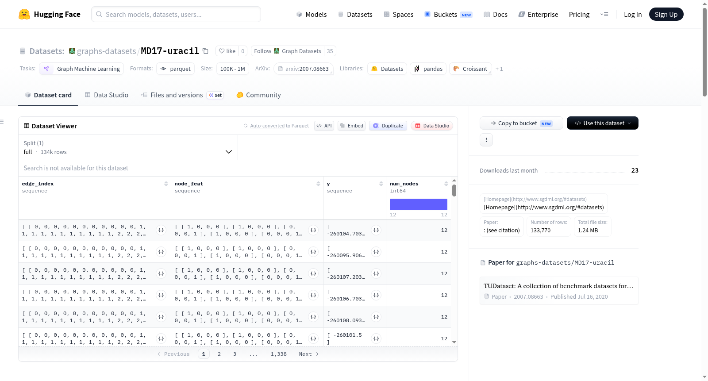Like the dataset with the heart button

coord(227,51)
